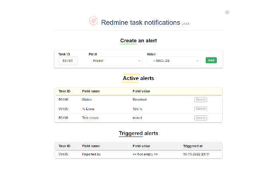
Task: Open the Field dropdown showing Project
Action: (x=116, y=61)
